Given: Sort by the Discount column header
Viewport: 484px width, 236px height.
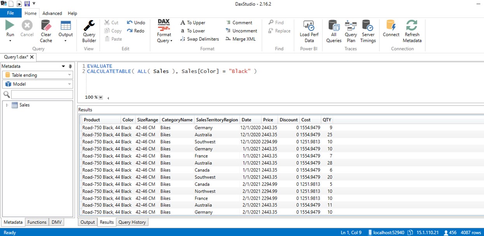Looking at the screenshot, I should point(289,120).
